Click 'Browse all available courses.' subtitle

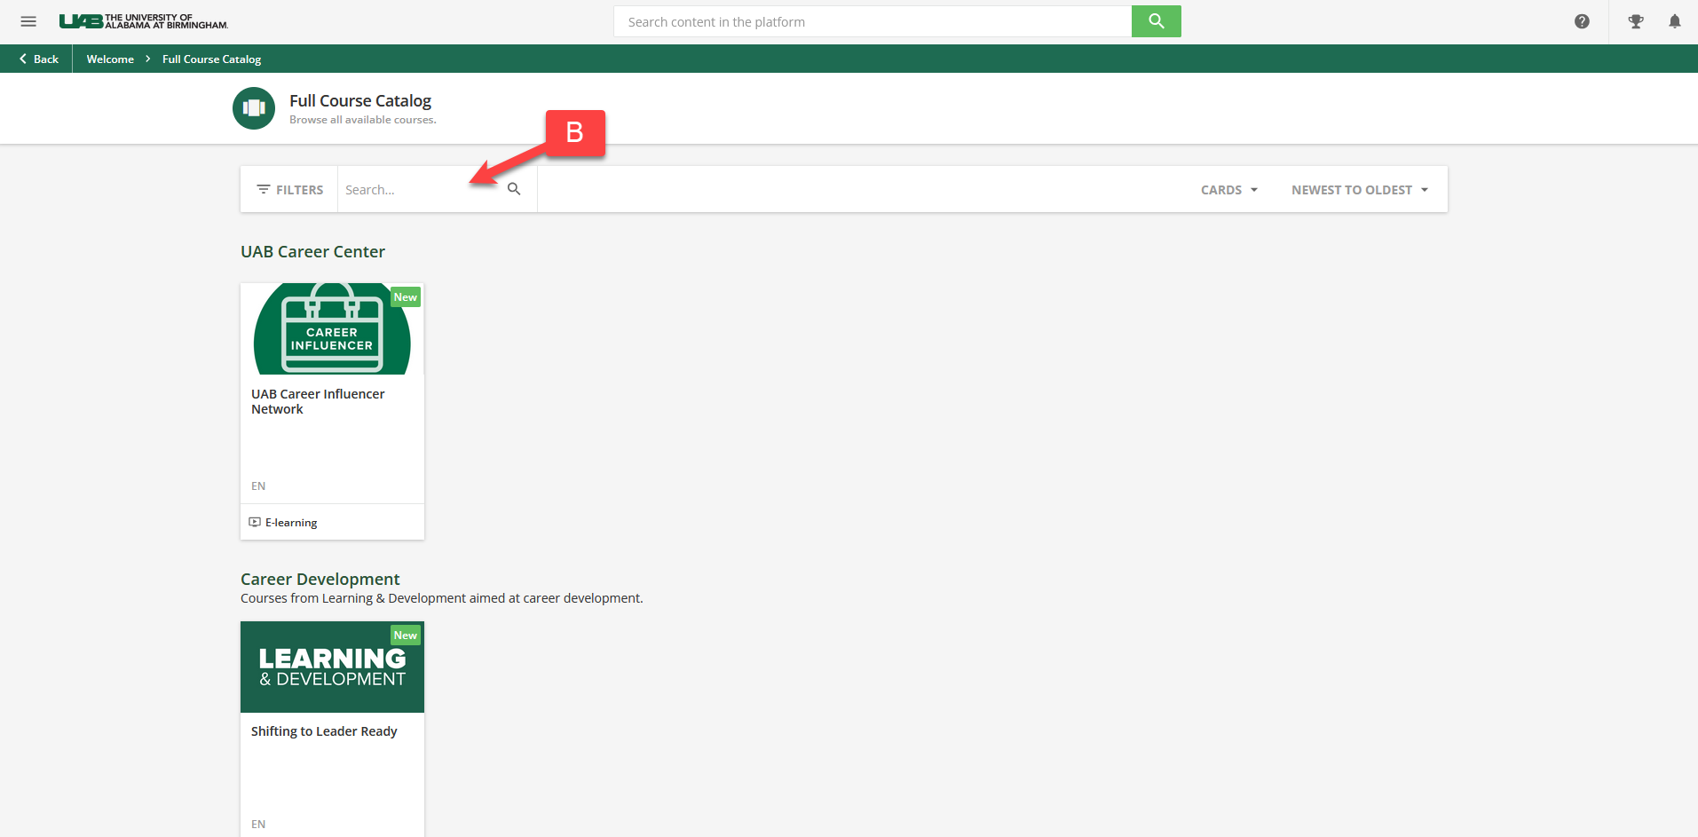point(363,120)
